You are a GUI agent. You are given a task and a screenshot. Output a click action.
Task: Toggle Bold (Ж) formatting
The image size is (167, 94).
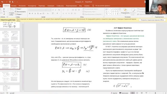(29, 13)
